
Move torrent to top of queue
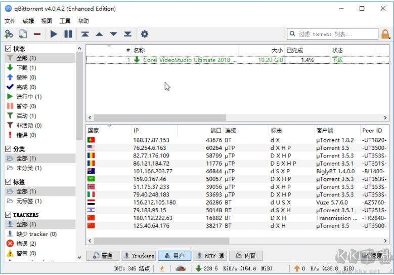click(85, 34)
